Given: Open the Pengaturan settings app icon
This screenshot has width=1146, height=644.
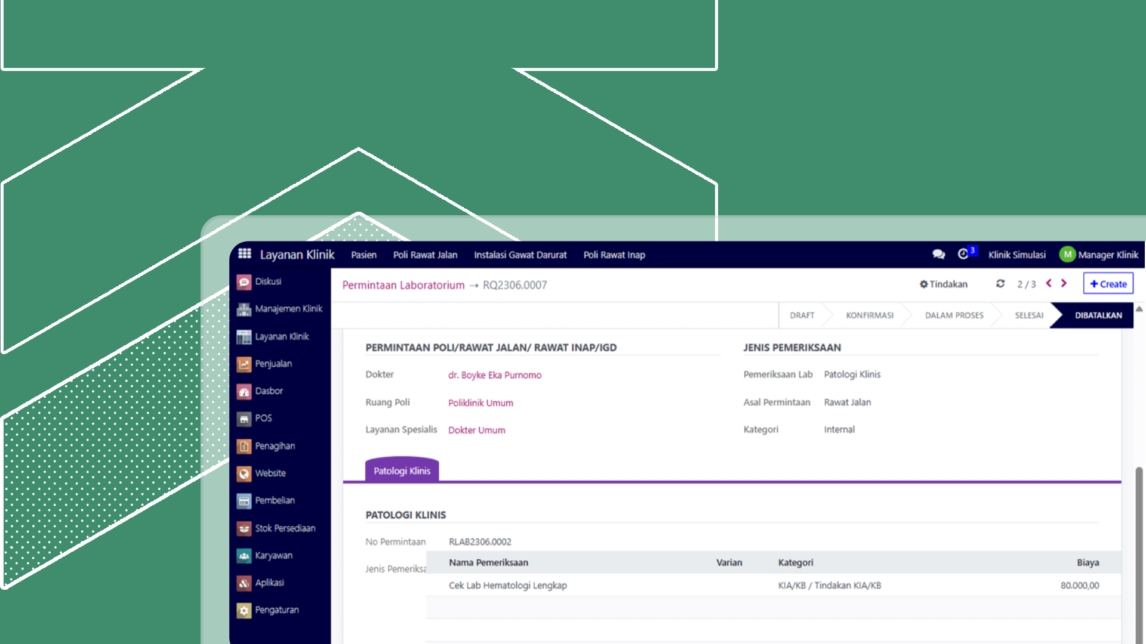Looking at the screenshot, I should (244, 610).
